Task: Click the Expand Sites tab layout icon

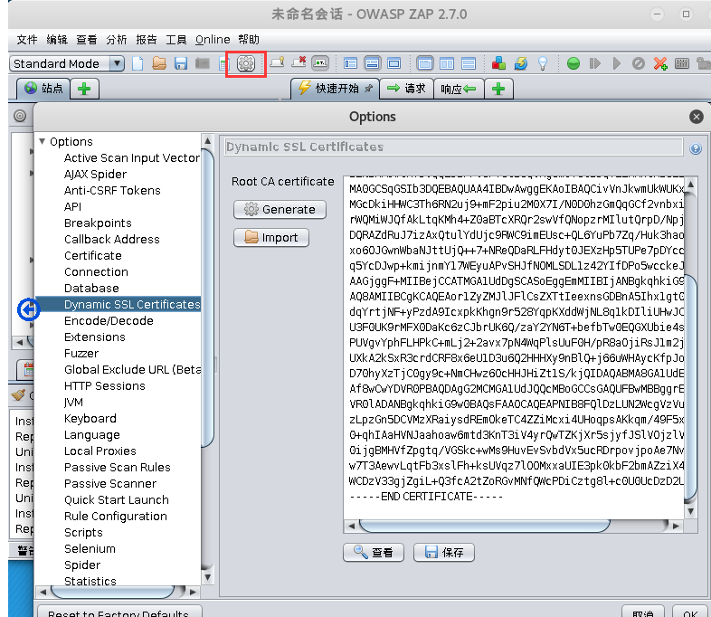Action: [350, 63]
